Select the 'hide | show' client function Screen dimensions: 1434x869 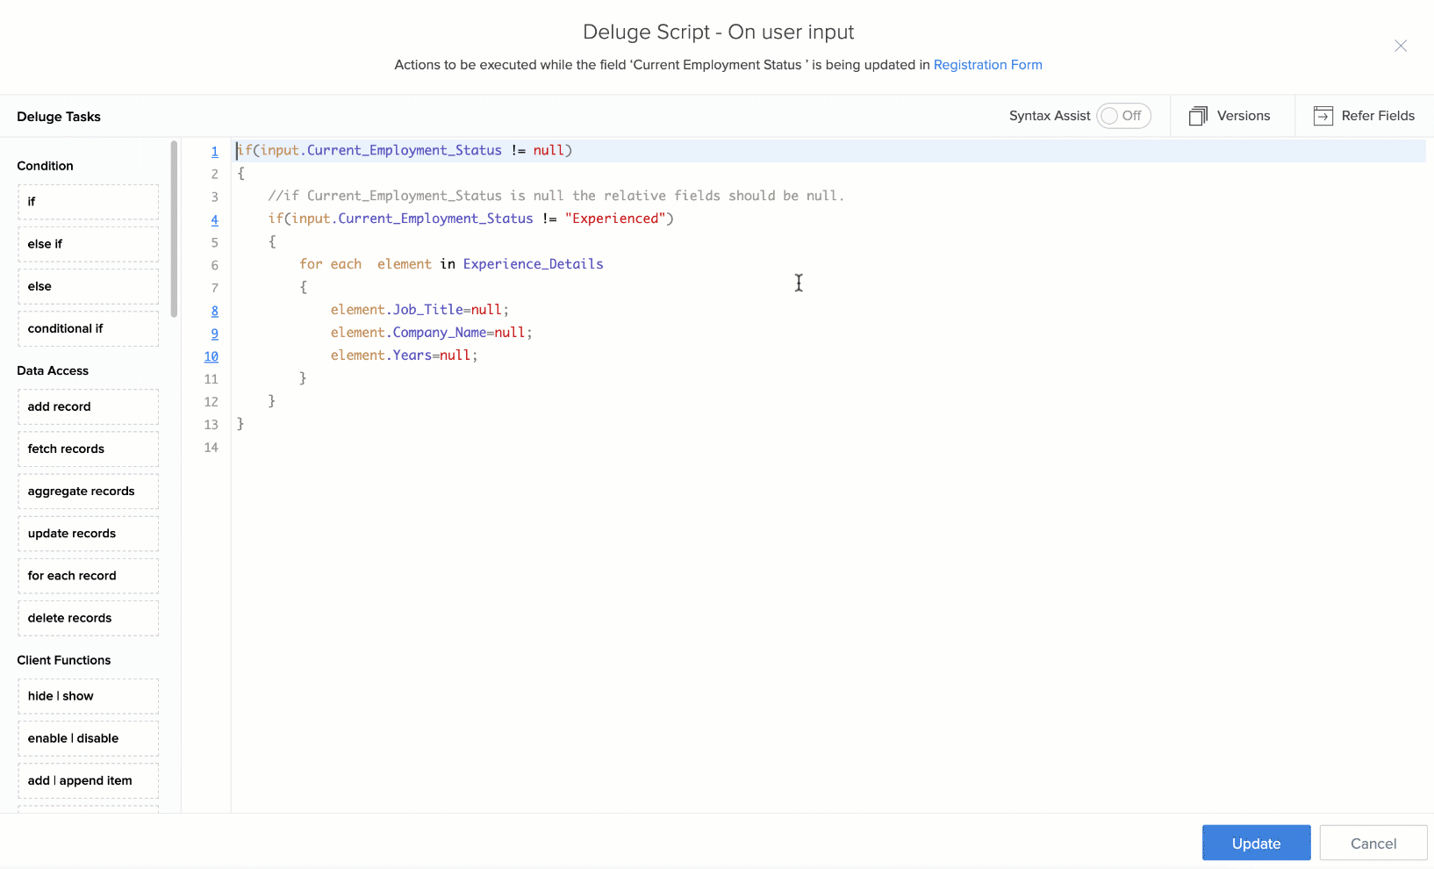tap(88, 696)
